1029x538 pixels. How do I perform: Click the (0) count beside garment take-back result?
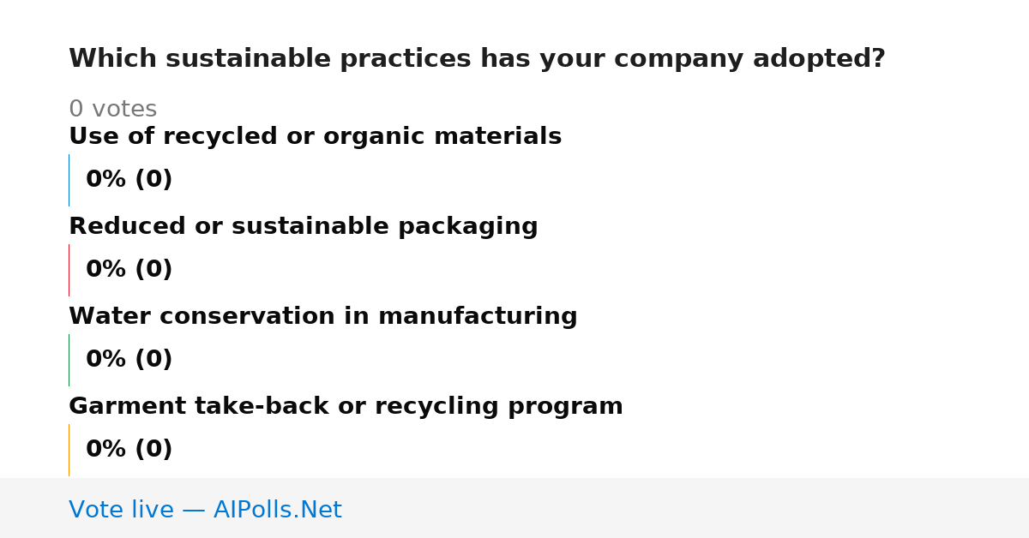[x=153, y=450]
